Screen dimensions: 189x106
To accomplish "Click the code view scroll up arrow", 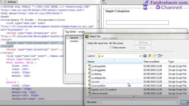I will (x=98, y=7).
